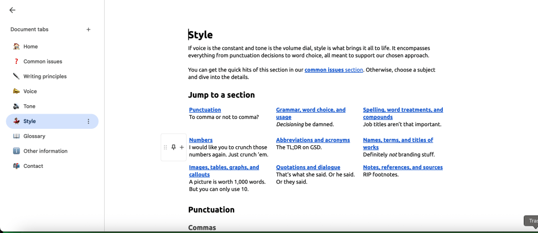Add a new document tab with plus icon

(x=88, y=29)
